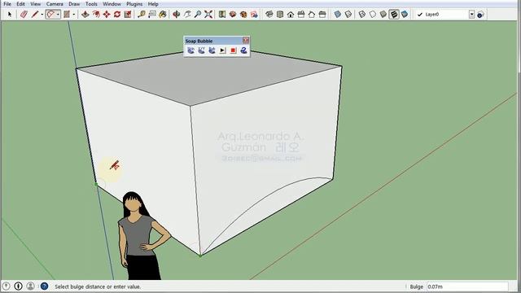Pick the Eraser tool
Viewport: 521px width, 293px height.
pyautogui.click(x=24, y=15)
